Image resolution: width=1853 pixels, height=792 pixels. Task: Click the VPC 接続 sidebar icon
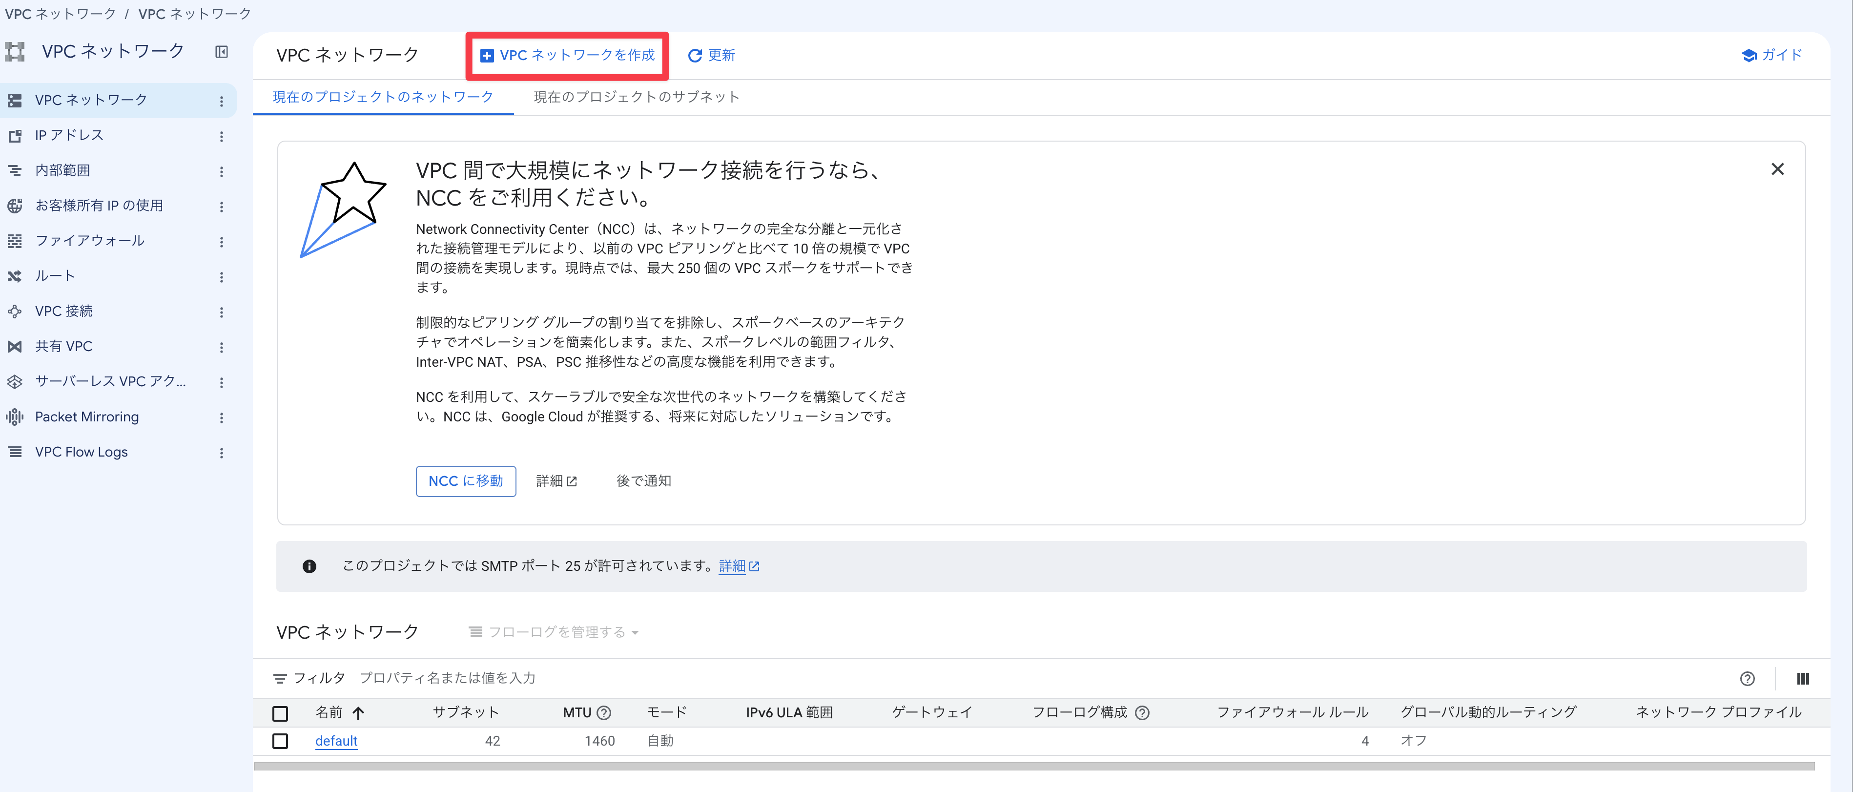[x=14, y=312]
